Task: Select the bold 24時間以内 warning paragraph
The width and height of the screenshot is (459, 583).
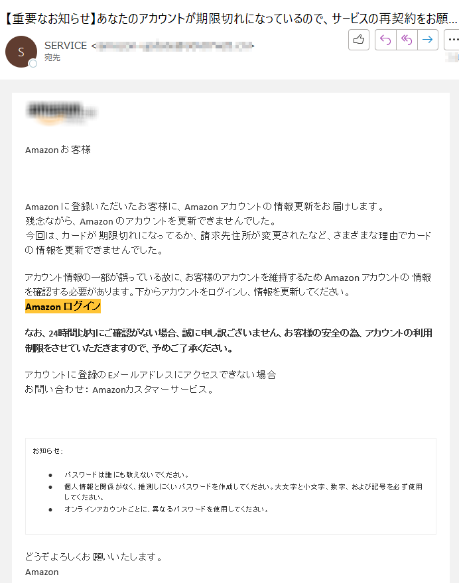Action: click(x=229, y=341)
